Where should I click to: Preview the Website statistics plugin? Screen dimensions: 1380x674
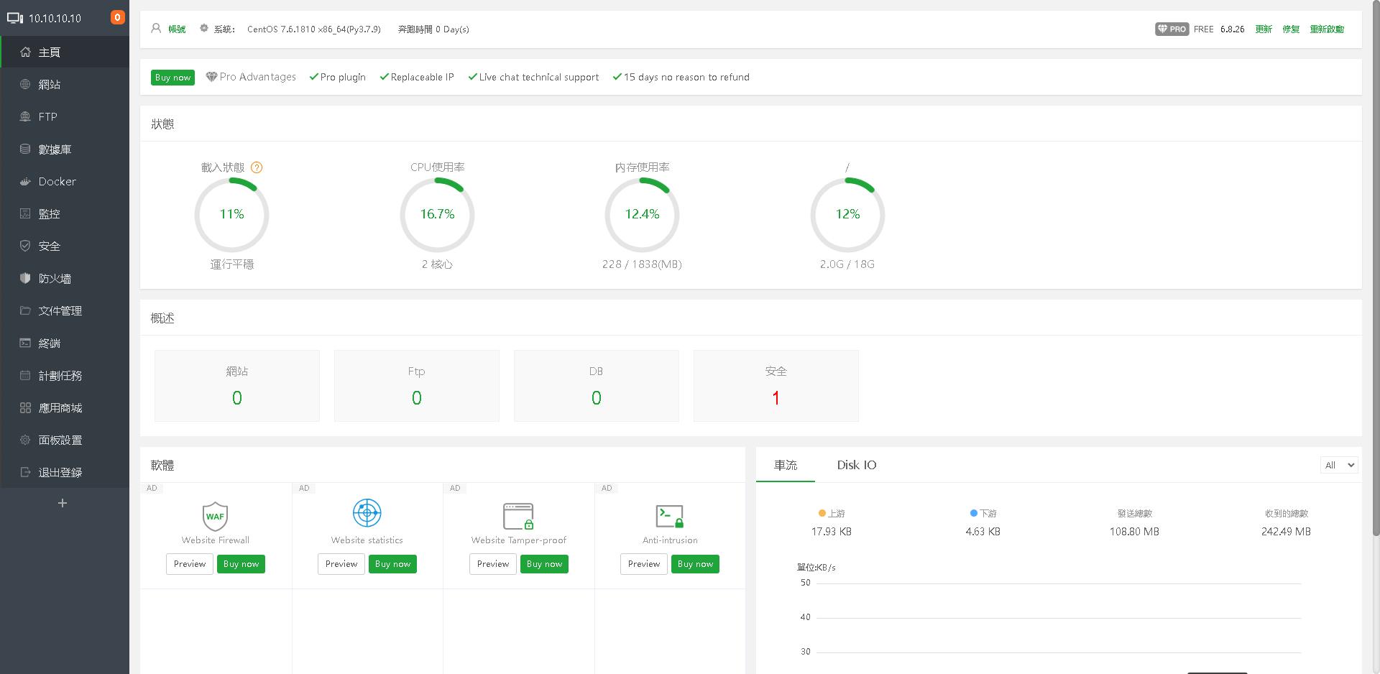click(341, 564)
